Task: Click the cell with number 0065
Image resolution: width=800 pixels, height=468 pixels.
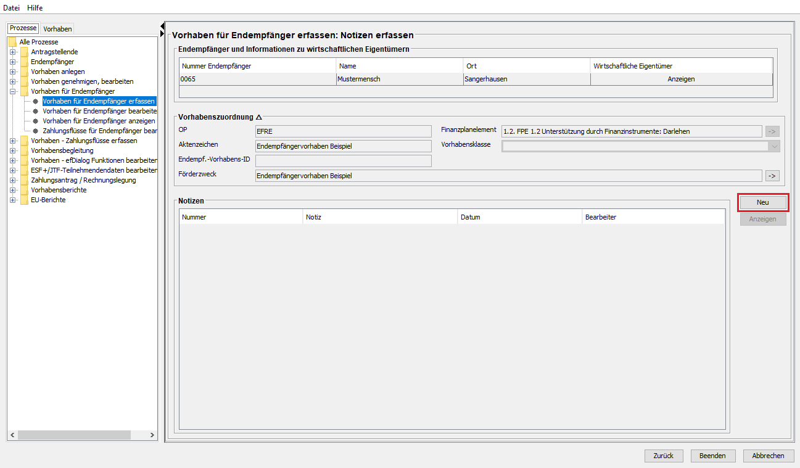Action: [x=258, y=79]
